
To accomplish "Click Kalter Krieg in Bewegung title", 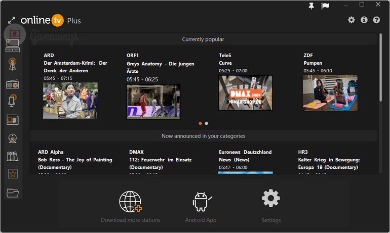I will 329,160.
